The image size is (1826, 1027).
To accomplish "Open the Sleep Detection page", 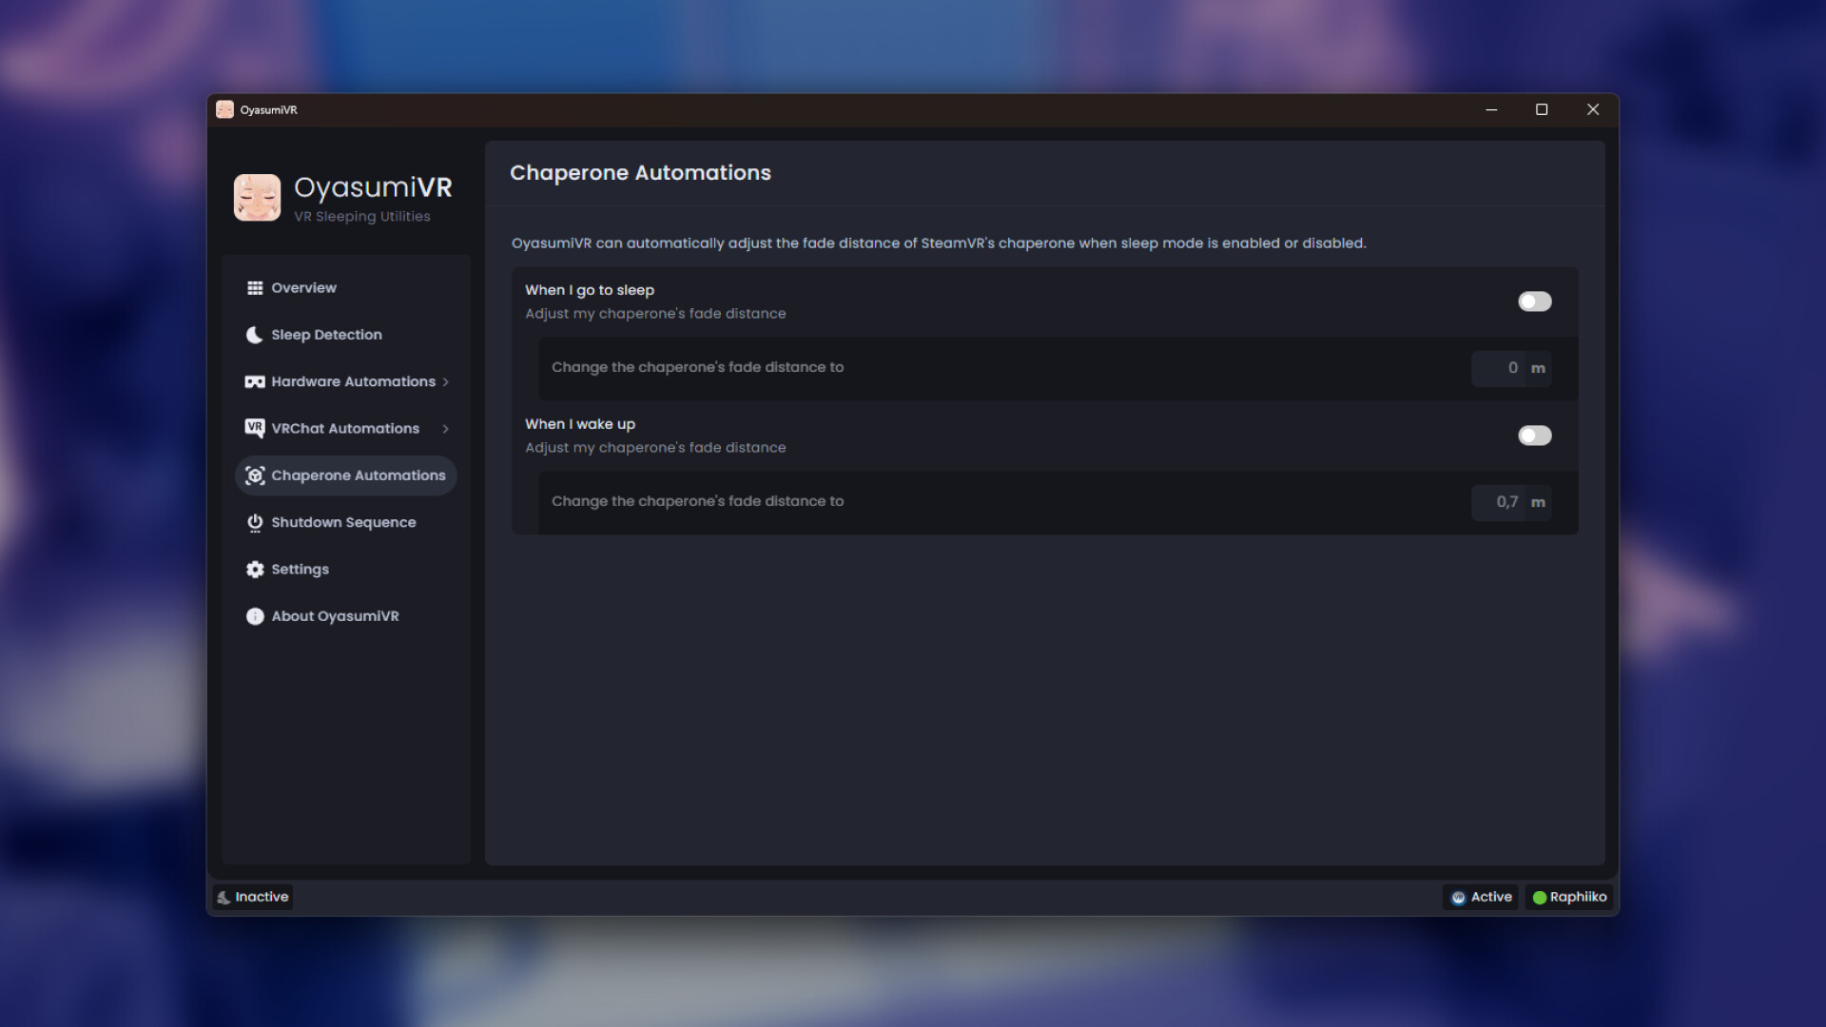I will pos(326,334).
